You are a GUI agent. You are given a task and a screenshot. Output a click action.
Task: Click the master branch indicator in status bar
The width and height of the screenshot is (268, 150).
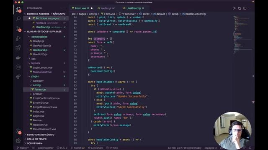(x=22, y=148)
